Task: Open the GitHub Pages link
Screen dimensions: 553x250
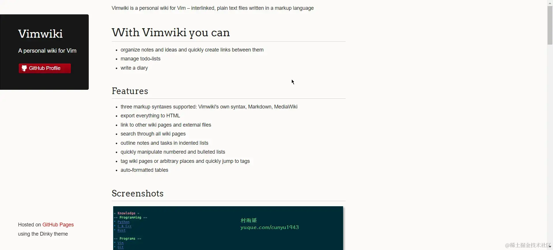Action: [58, 225]
